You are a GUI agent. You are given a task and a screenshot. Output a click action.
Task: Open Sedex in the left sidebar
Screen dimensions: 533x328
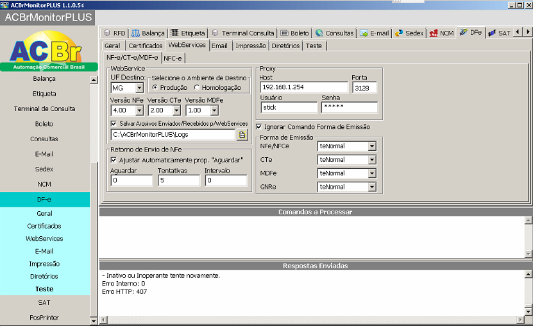point(44,169)
